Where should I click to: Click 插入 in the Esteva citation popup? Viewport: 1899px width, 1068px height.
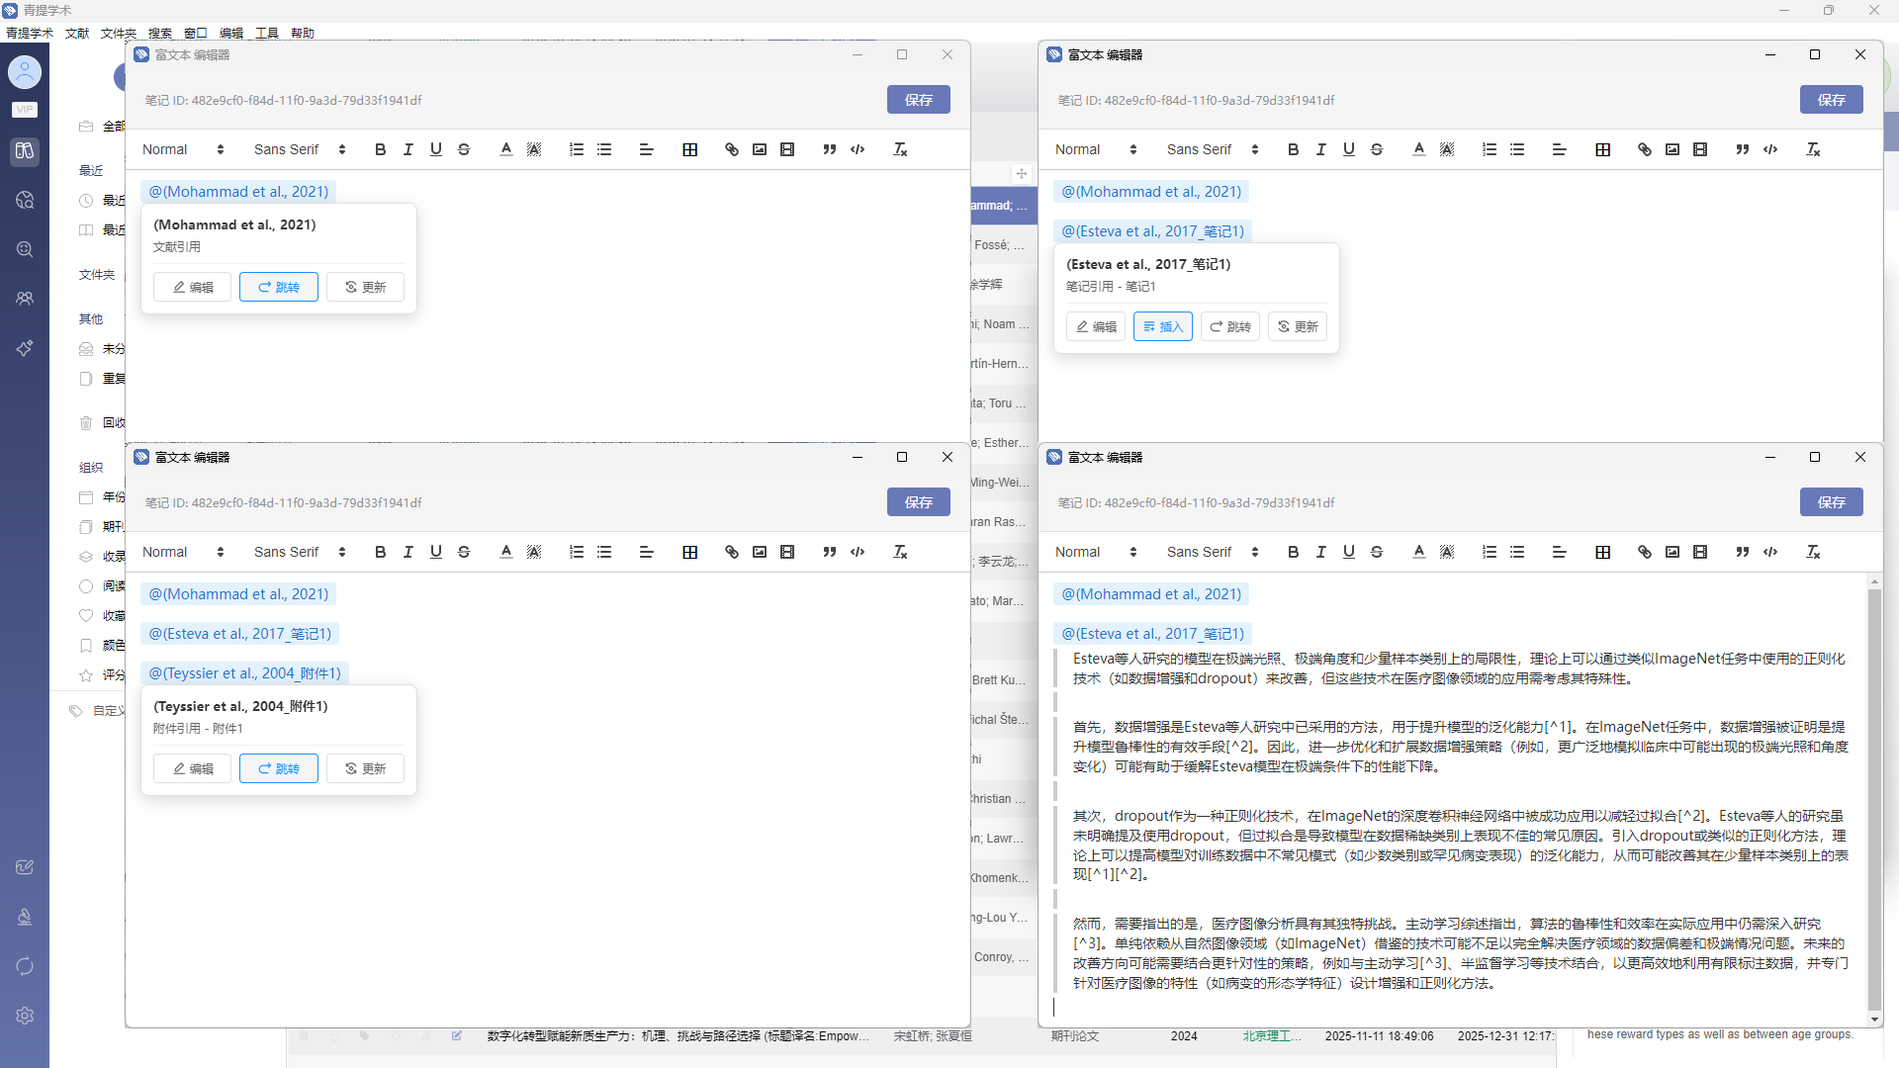point(1162,326)
